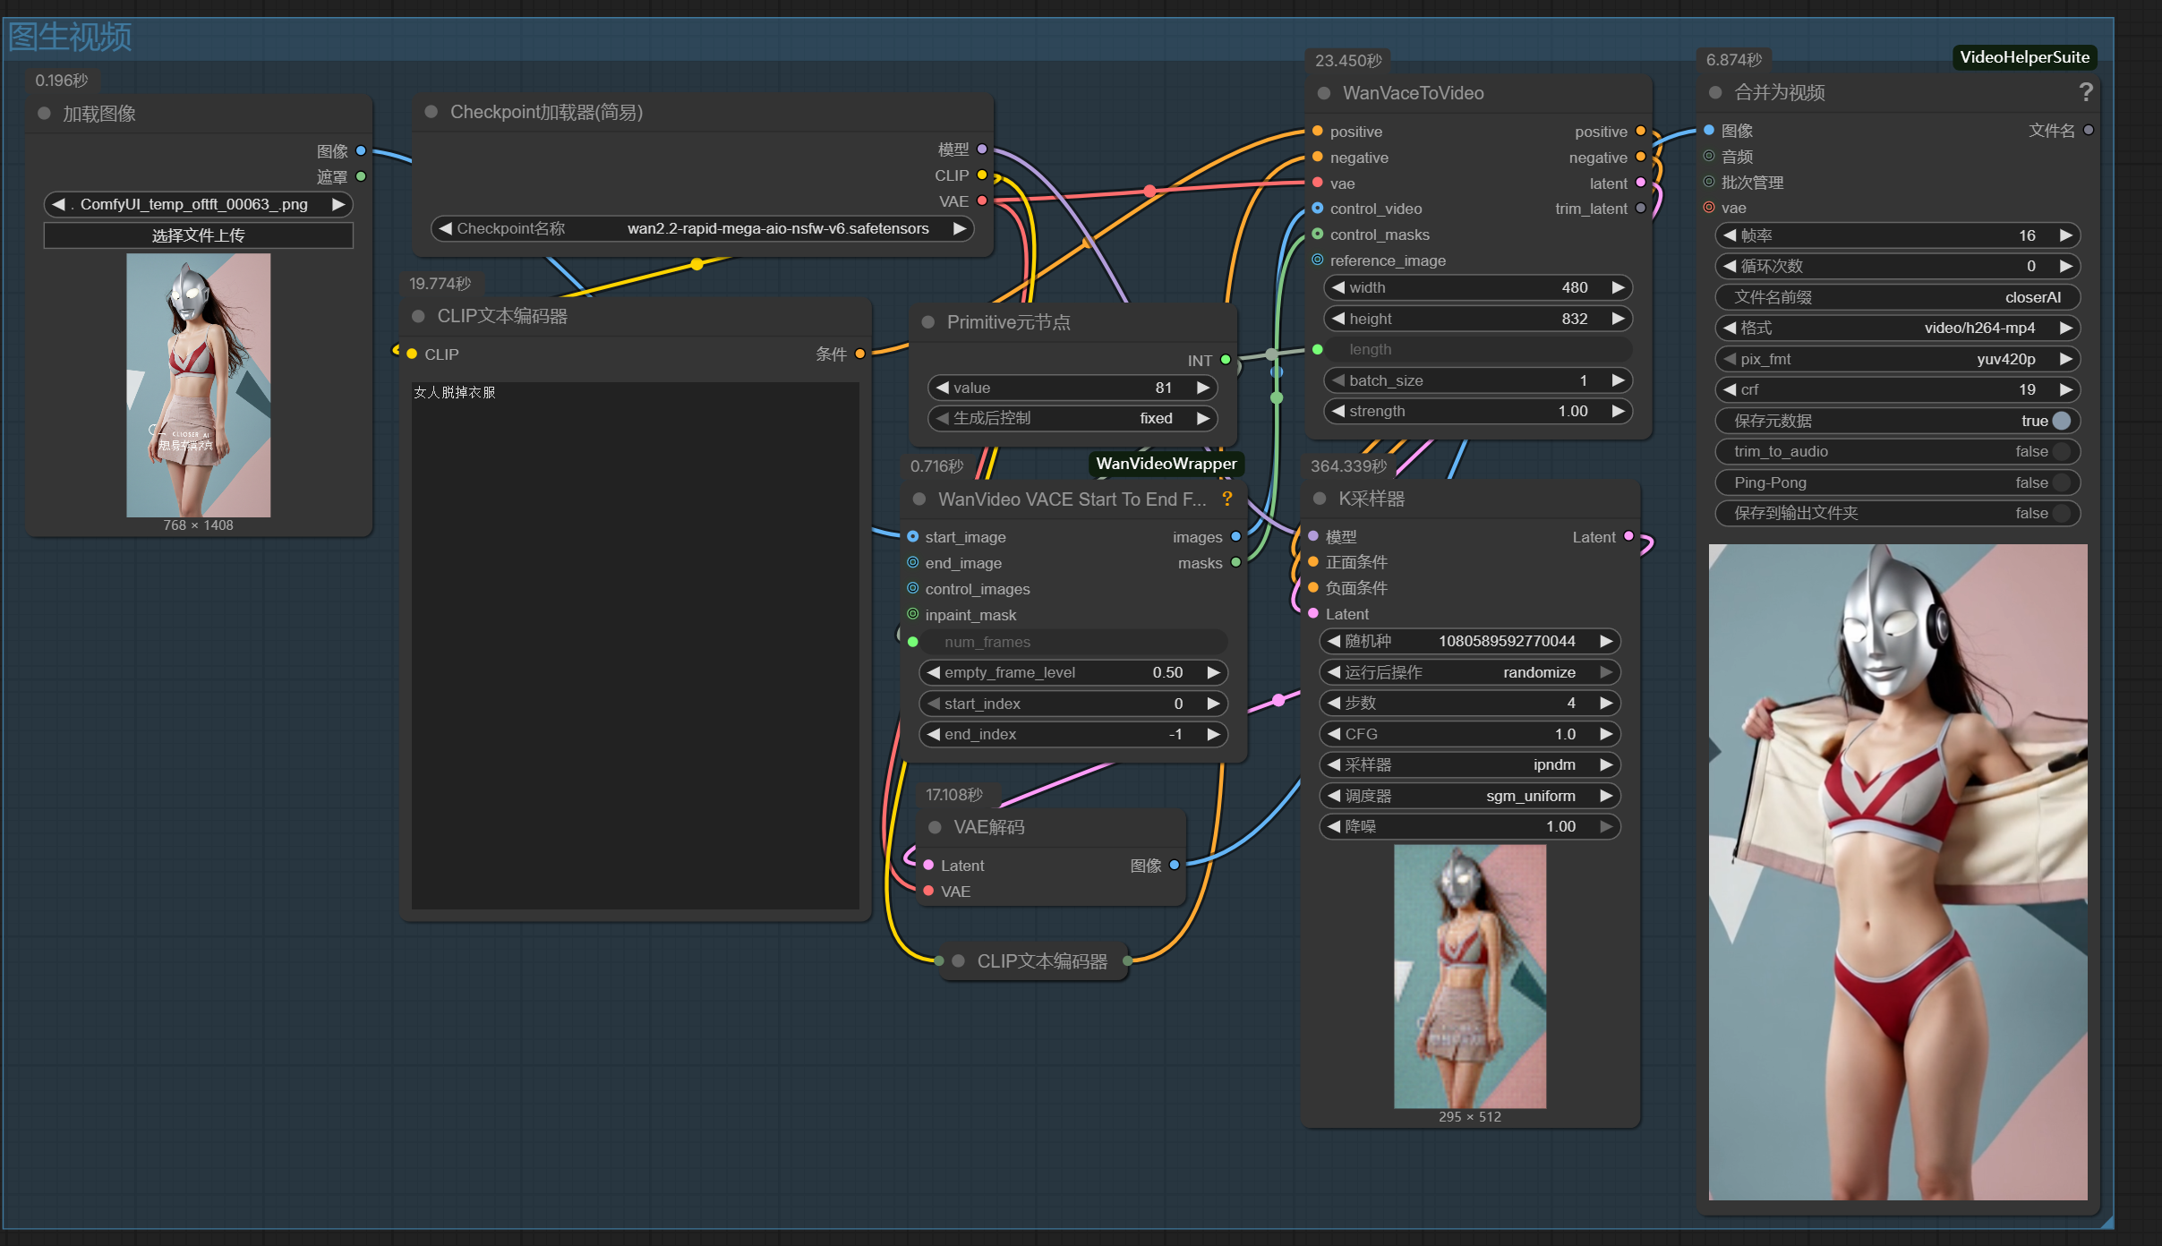The width and height of the screenshot is (2162, 1246).
Task: Click the 364.339秒 timing label
Action: (1348, 466)
